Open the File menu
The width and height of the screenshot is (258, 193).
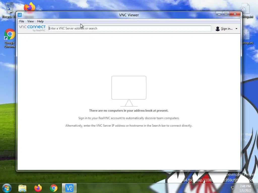coord(22,21)
